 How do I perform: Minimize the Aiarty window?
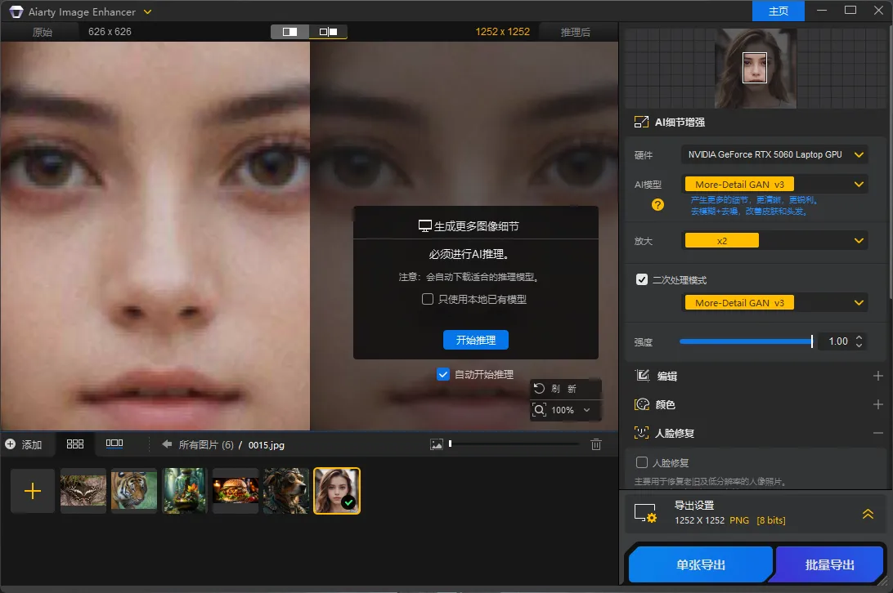tap(821, 11)
